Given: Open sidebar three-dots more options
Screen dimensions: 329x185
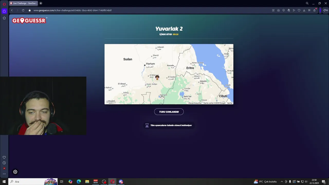Looking at the screenshot, I should tap(4, 174).
